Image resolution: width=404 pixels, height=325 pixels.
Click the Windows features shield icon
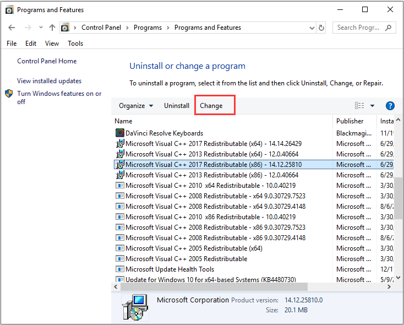click(9, 94)
